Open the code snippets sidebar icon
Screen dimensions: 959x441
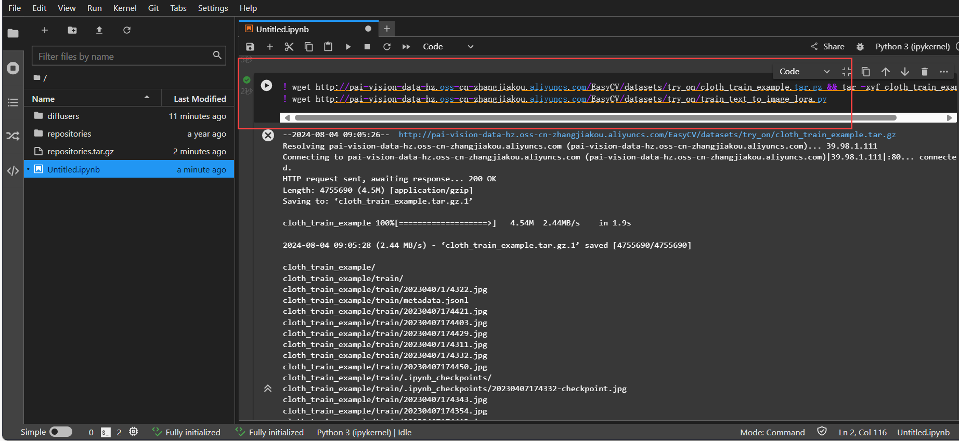point(13,171)
